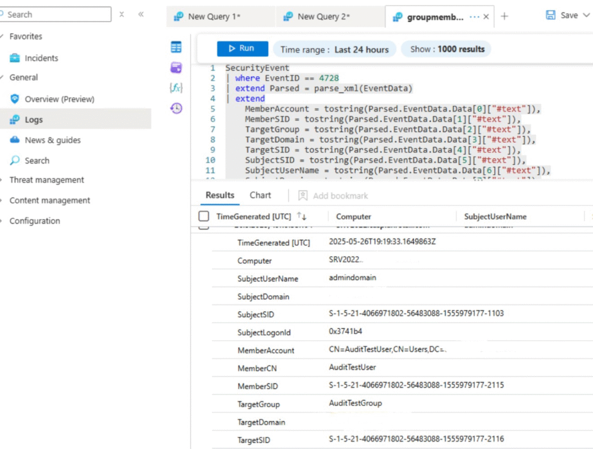Click the MemberAccount = tostring line
Screen dimensions: 593x449
tap(393, 109)
